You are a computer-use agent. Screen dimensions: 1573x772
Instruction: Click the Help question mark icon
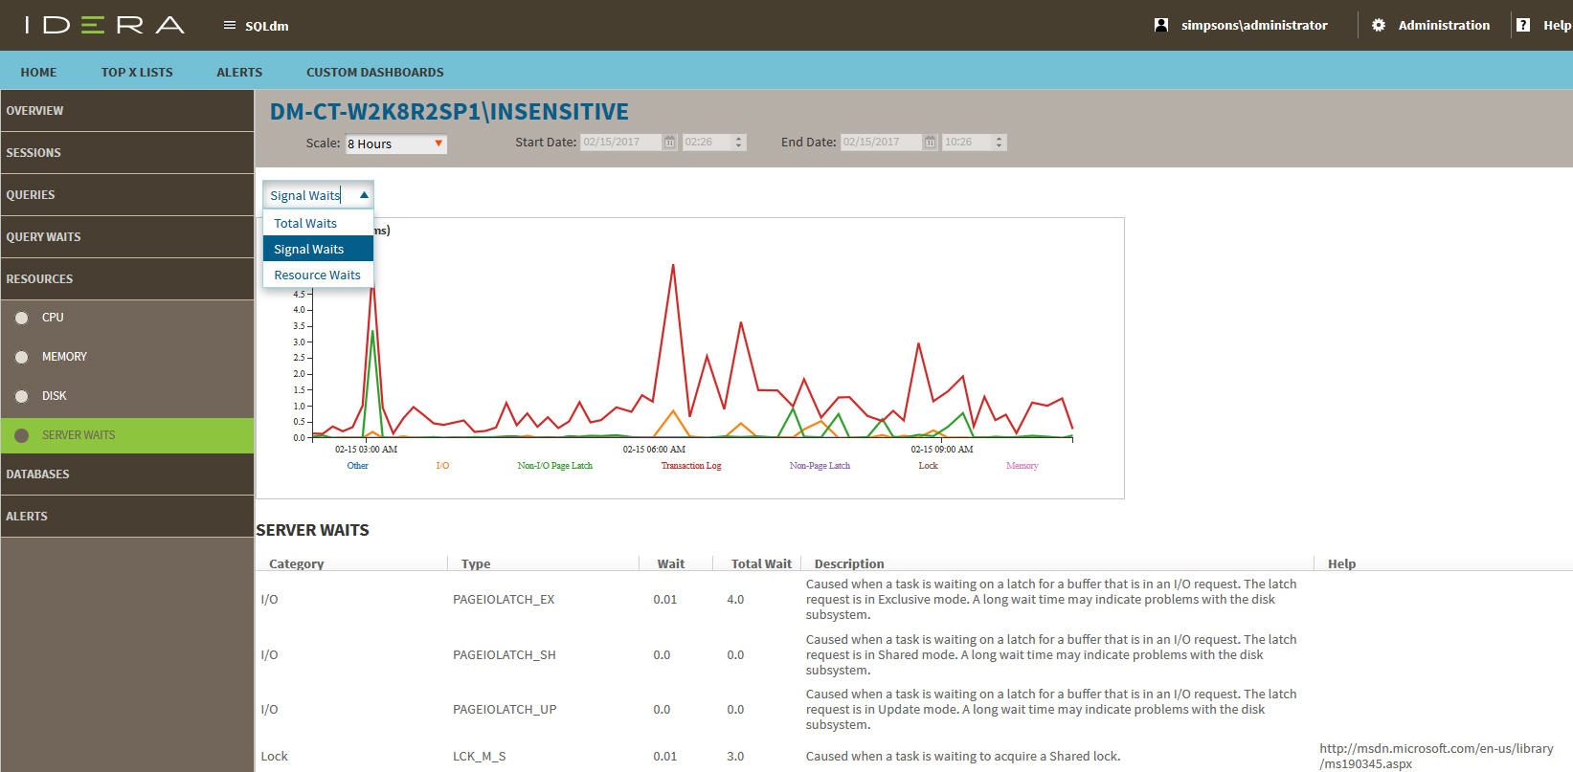click(x=1523, y=26)
